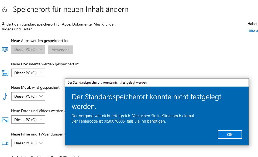
Task: Open the new films and TV dropdown
Action: (x=28, y=143)
